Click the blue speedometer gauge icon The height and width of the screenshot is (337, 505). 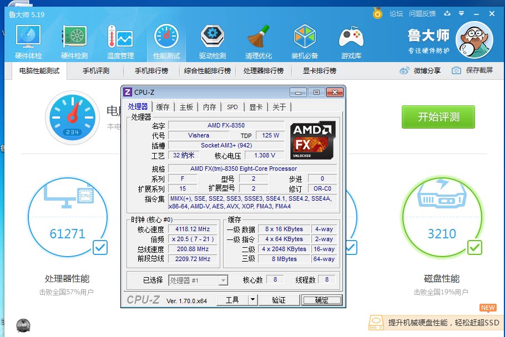[73, 118]
